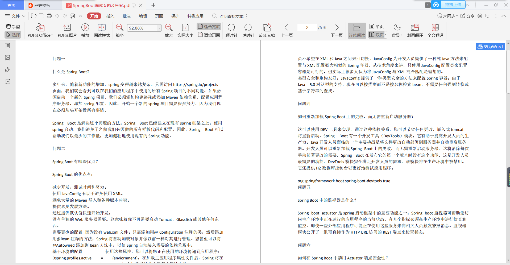Screen dimensions: 510x265
Task: Open 全文翻译 full text translation
Action: 435,31
